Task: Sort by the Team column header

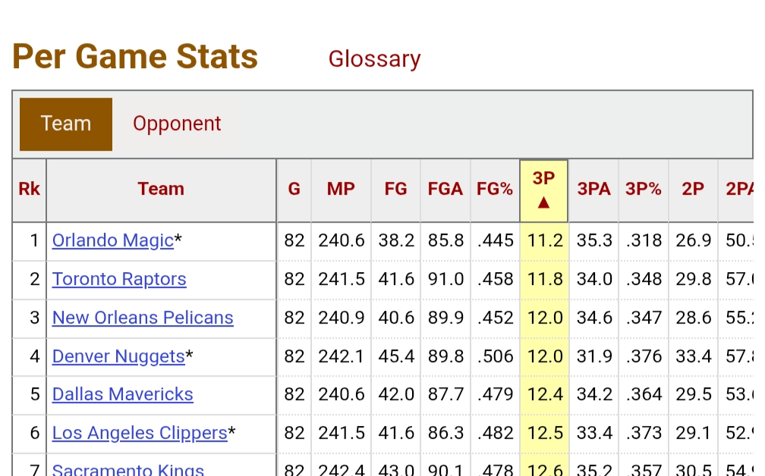Action: (161, 189)
